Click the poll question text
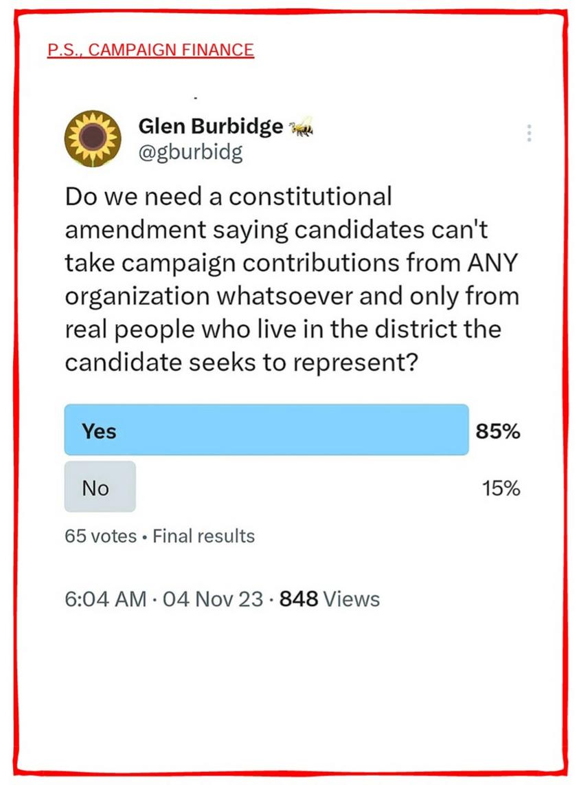The width and height of the screenshot is (579, 785). 291,279
